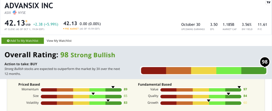The image size is (272, 111).
Task: Click the 3.56% dividend yield value
Action: point(246,24)
